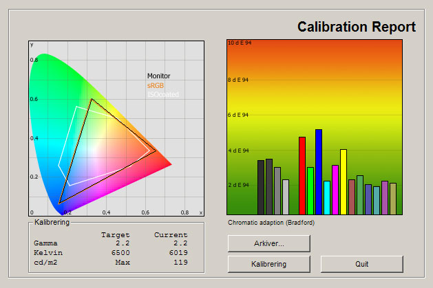Quit the calibration report
This screenshot has height=288, width=433.
[x=362, y=264]
